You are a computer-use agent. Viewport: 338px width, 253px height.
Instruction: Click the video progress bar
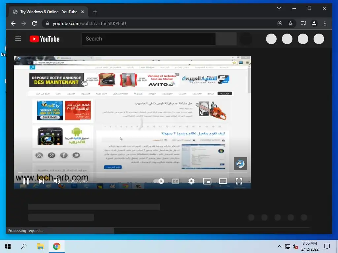click(132, 173)
